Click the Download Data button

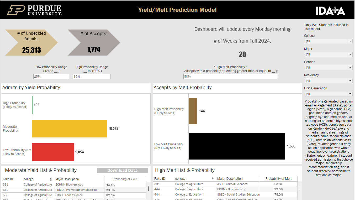click(x=123, y=170)
